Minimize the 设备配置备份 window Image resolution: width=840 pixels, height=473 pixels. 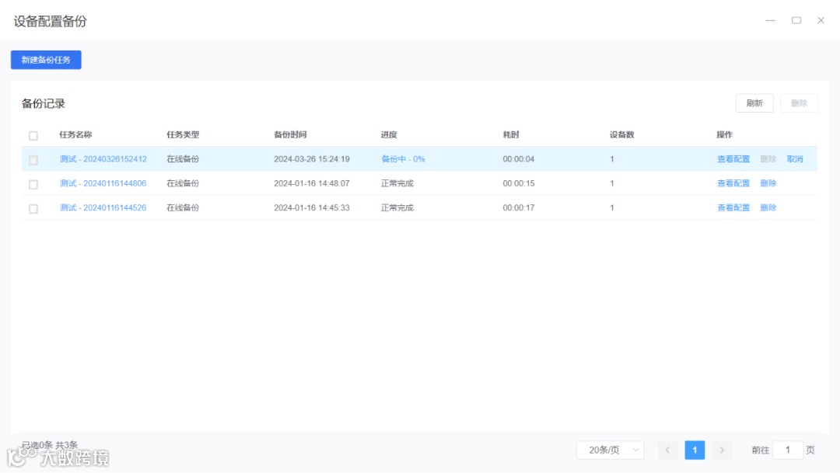coord(770,20)
